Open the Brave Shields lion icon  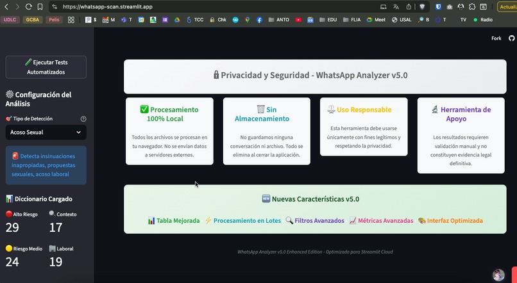coord(422,6)
